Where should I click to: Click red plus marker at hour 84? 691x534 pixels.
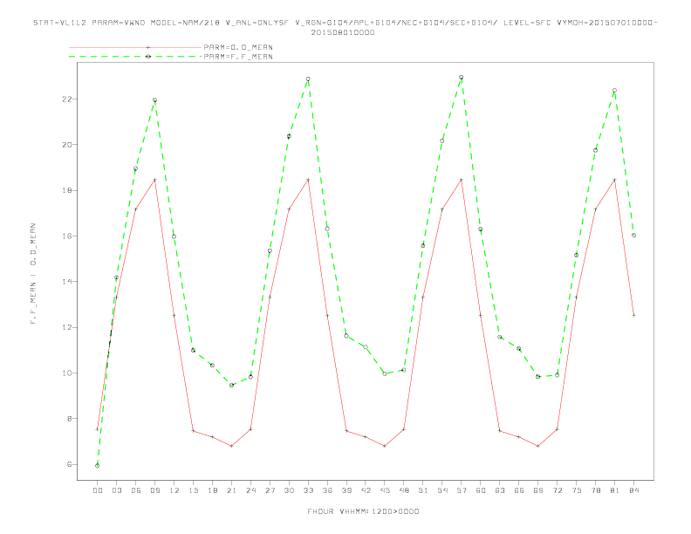(x=633, y=316)
